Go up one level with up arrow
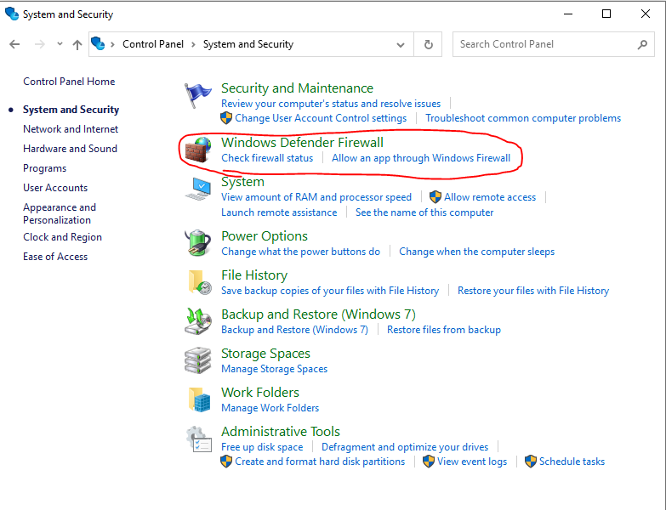666x510 pixels. tap(77, 44)
